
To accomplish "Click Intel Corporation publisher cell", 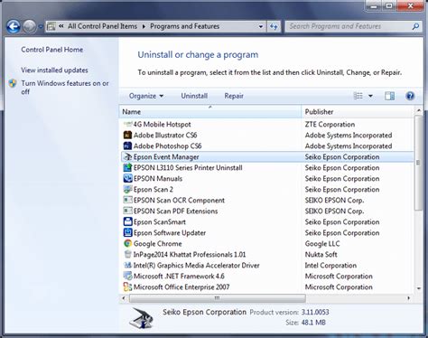I will 330,266.
